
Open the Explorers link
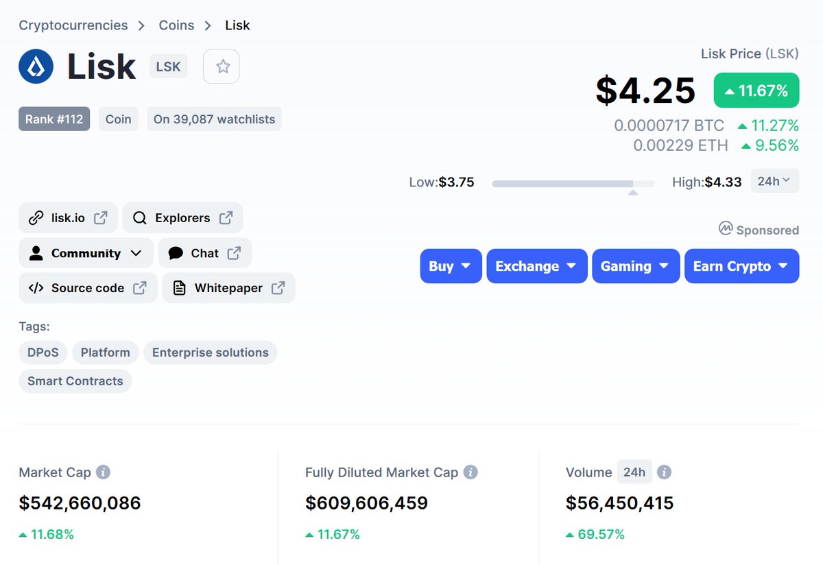tap(182, 218)
